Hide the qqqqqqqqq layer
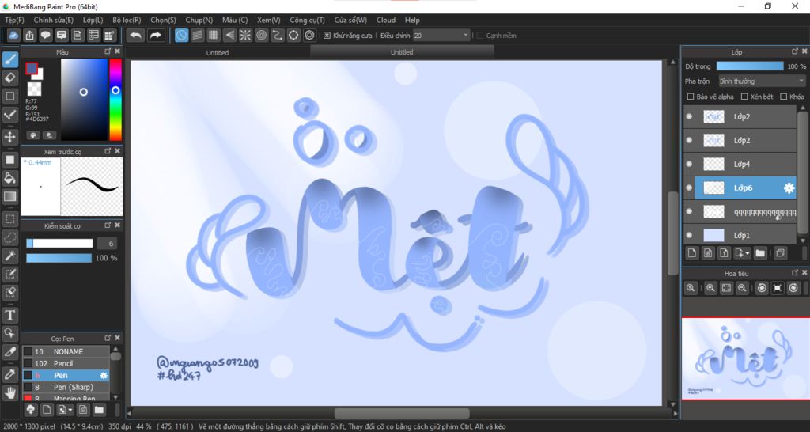This screenshot has width=810, height=432. pyautogui.click(x=689, y=211)
